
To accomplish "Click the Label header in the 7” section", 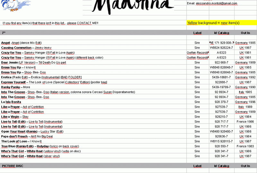I will pyautogui.click(x=197, y=33).
